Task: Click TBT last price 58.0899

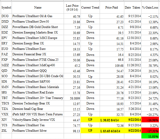Action: pos(72,98)
